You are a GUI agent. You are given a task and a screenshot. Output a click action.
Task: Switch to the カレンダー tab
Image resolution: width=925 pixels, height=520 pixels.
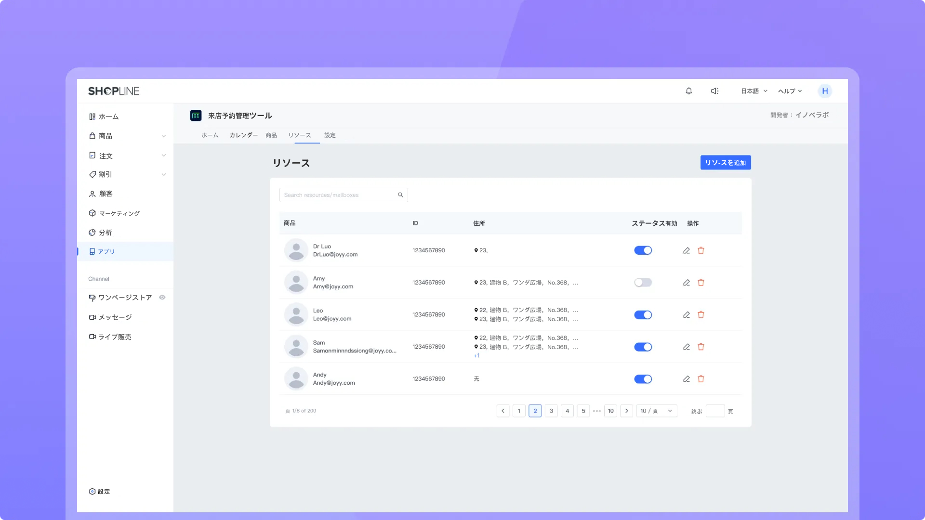coord(243,135)
